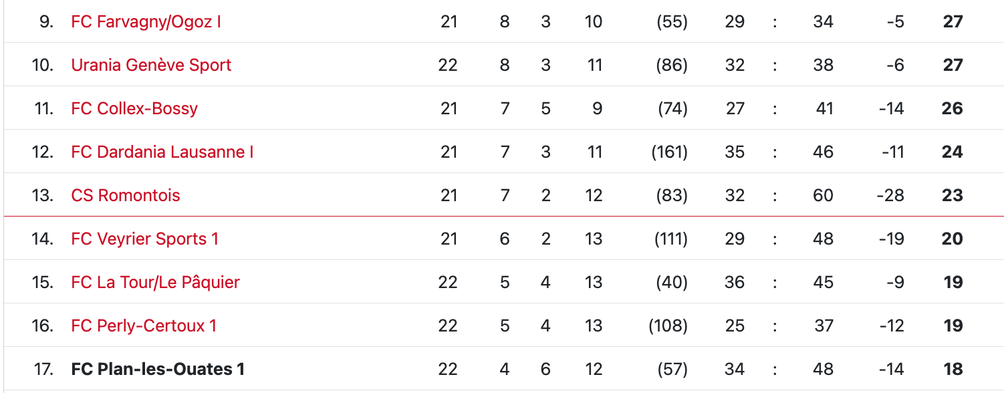The image size is (1004, 393).
Task: Open FC La Tour/Le Pâquier team page
Action: pos(155,282)
